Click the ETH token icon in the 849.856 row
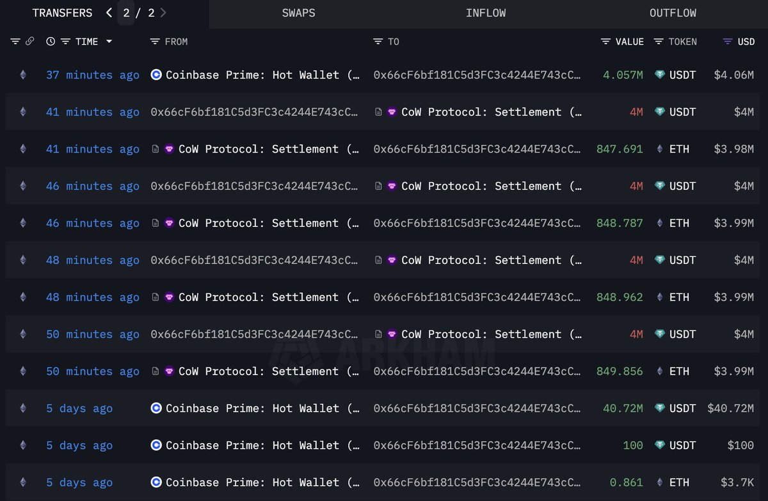 click(x=660, y=371)
